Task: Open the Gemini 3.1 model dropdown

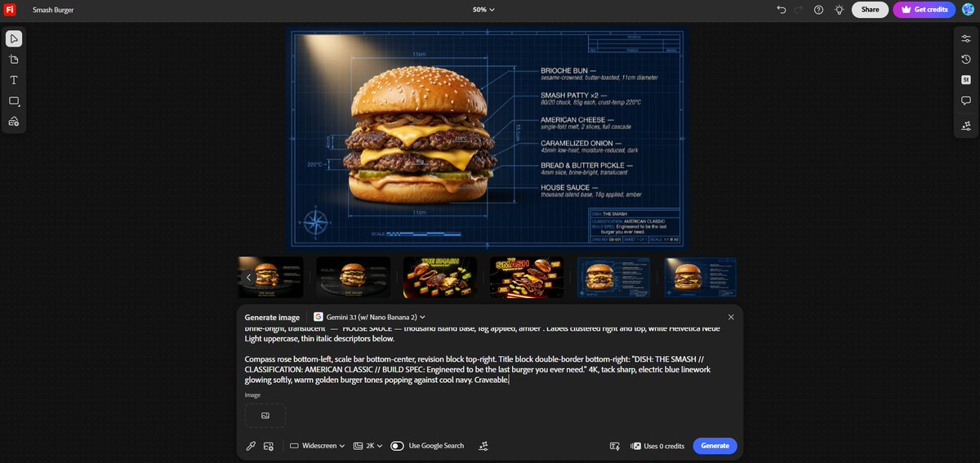Action: click(368, 317)
